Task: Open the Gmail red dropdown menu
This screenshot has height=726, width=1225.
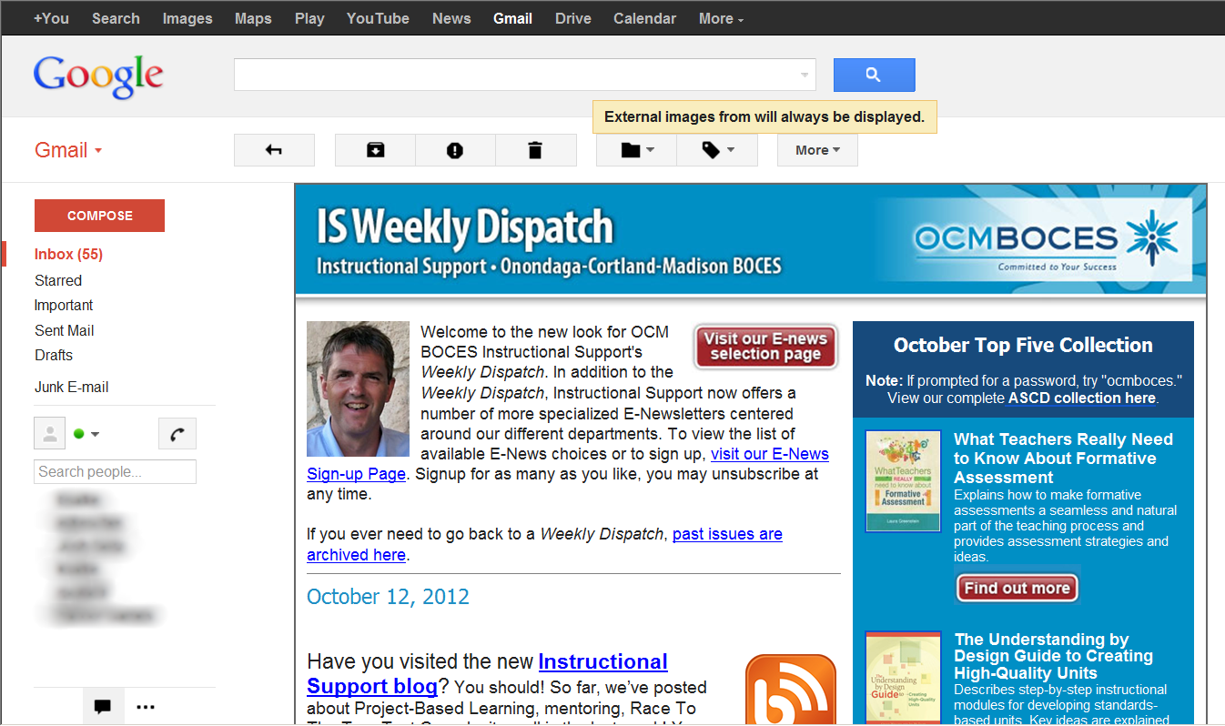Action: pyautogui.click(x=68, y=150)
